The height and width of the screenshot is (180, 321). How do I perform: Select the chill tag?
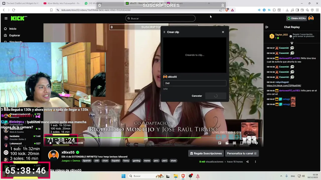(97, 161)
